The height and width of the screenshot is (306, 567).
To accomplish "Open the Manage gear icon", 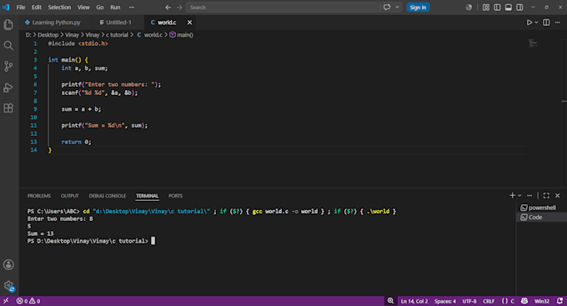I will pos(8,286).
